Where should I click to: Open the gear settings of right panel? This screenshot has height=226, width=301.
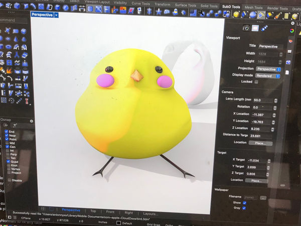(292, 23)
